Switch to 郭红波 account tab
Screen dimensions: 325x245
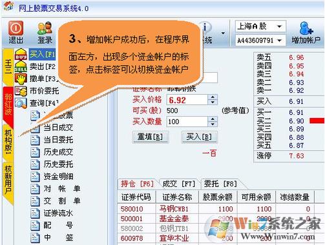click(8, 105)
